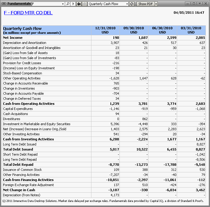This screenshot has width=210, height=207.
Task: Select the 03/31/2010 USD column header
Action: click(x=191, y=30)
